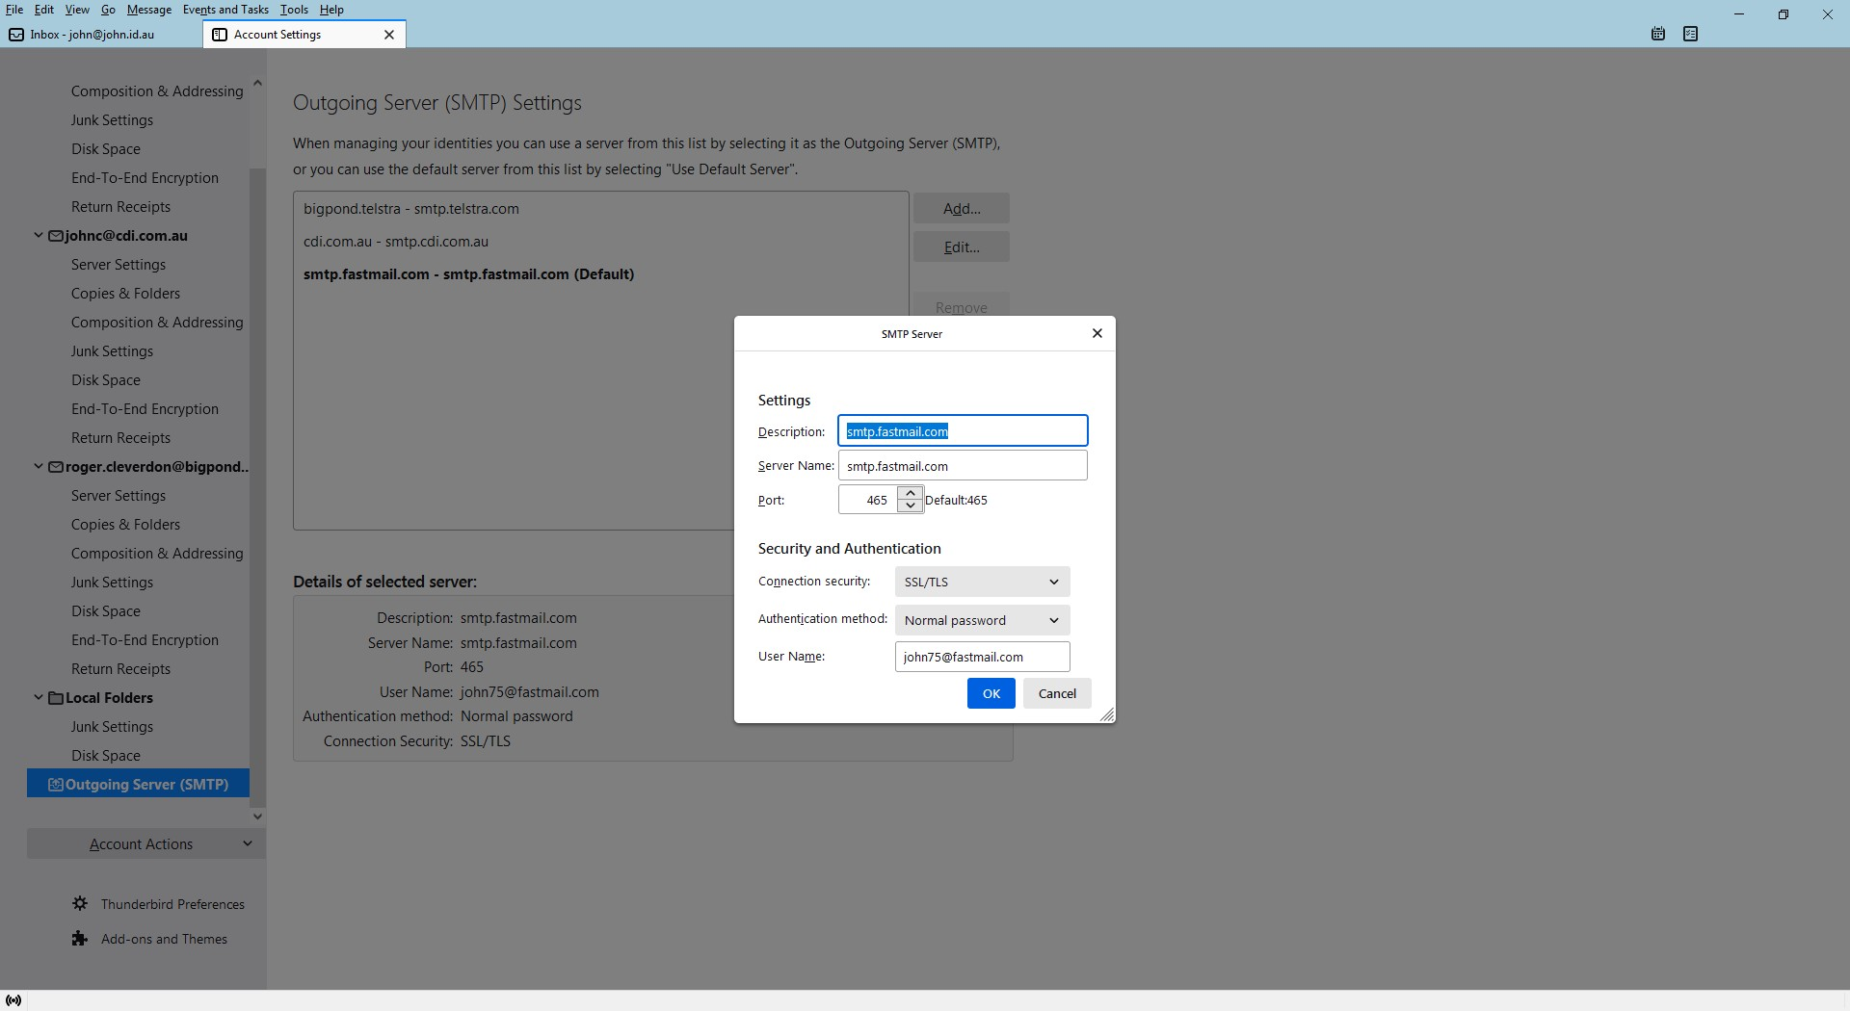Viewport: 1850px width, 1011px height.
Task: Decrease the port number with down arrow
Action: 911,505
